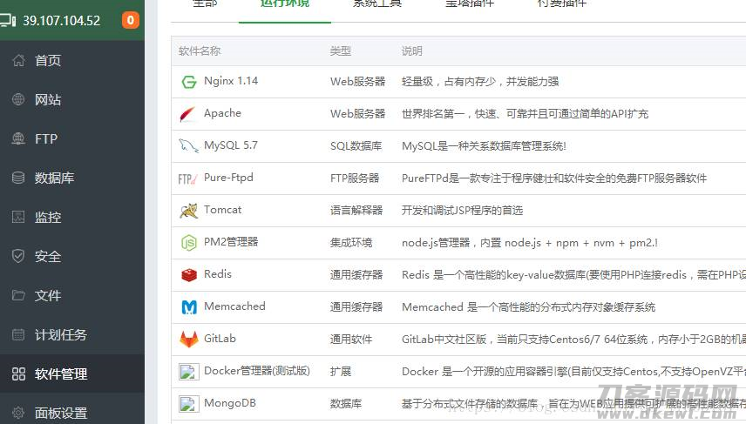Viewport: 746px width, 424px height.
Task: Click the MongoDB software name
Action: [x=230, y=403]
